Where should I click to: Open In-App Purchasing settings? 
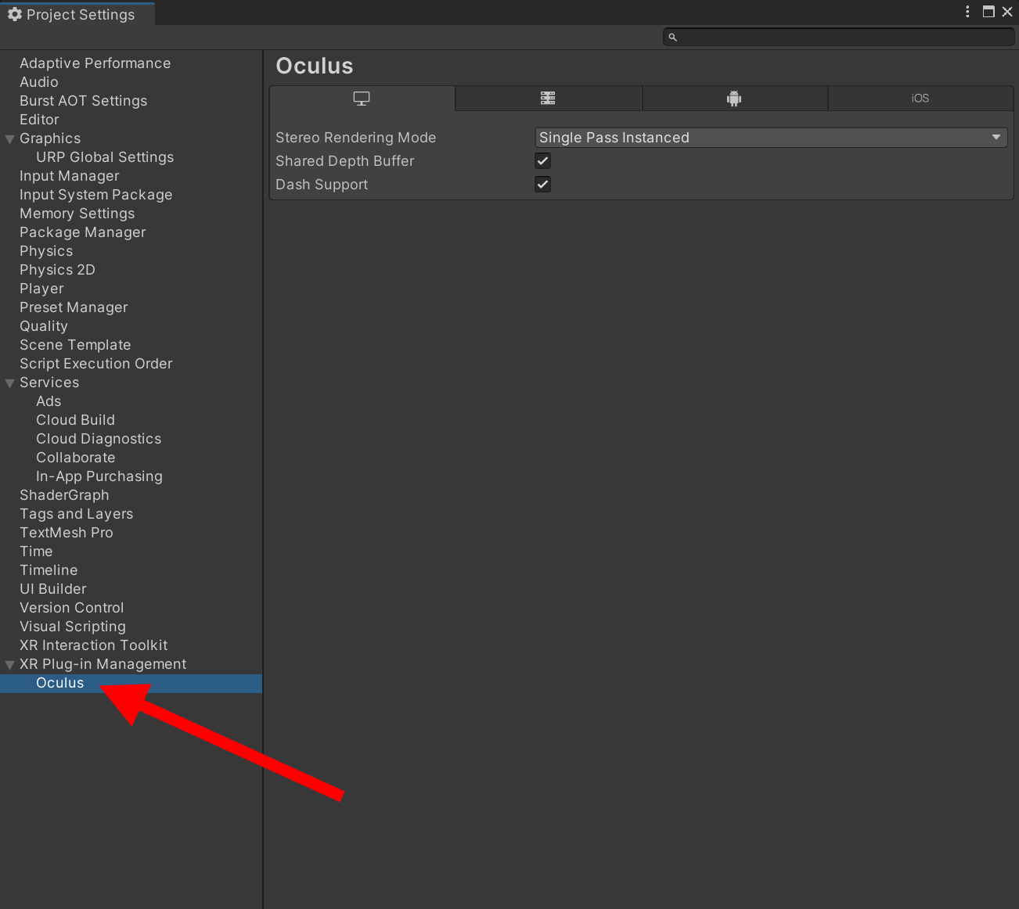99,476
